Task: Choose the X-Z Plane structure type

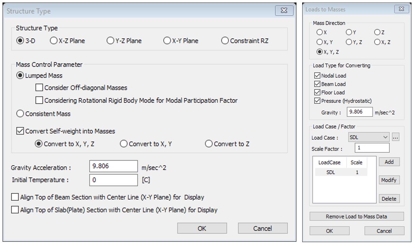Action: [54, 41]
